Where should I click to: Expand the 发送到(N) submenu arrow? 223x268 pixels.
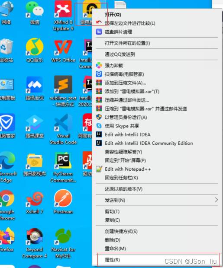coord(217,200)
